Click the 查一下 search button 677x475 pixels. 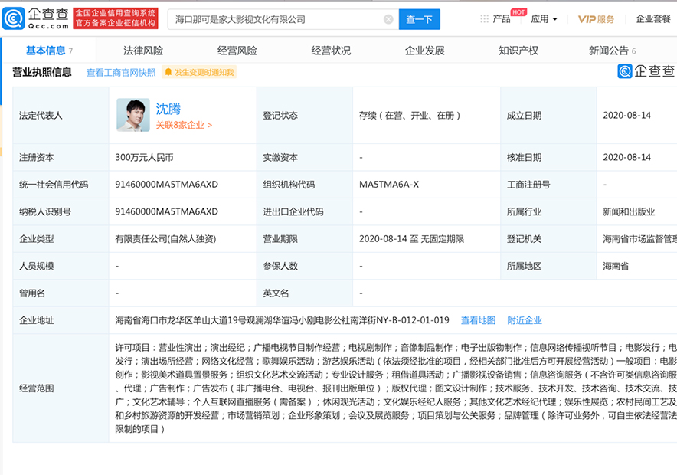418,20
